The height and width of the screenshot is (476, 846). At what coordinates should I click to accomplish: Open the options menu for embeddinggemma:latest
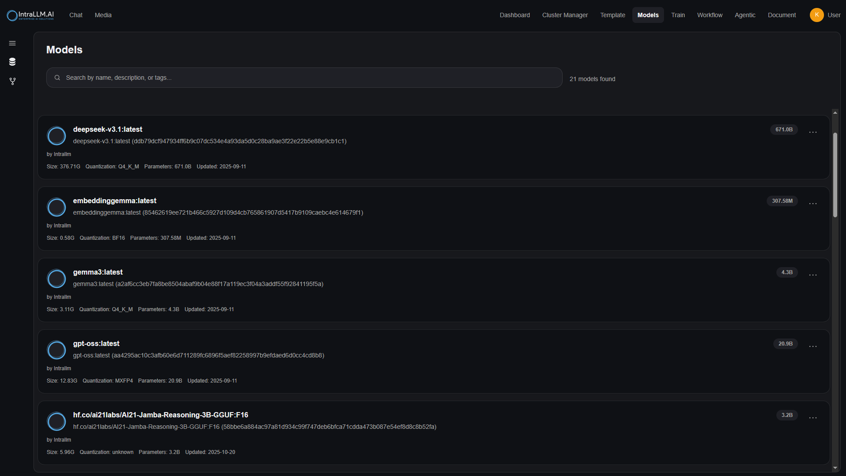point(813,203)
